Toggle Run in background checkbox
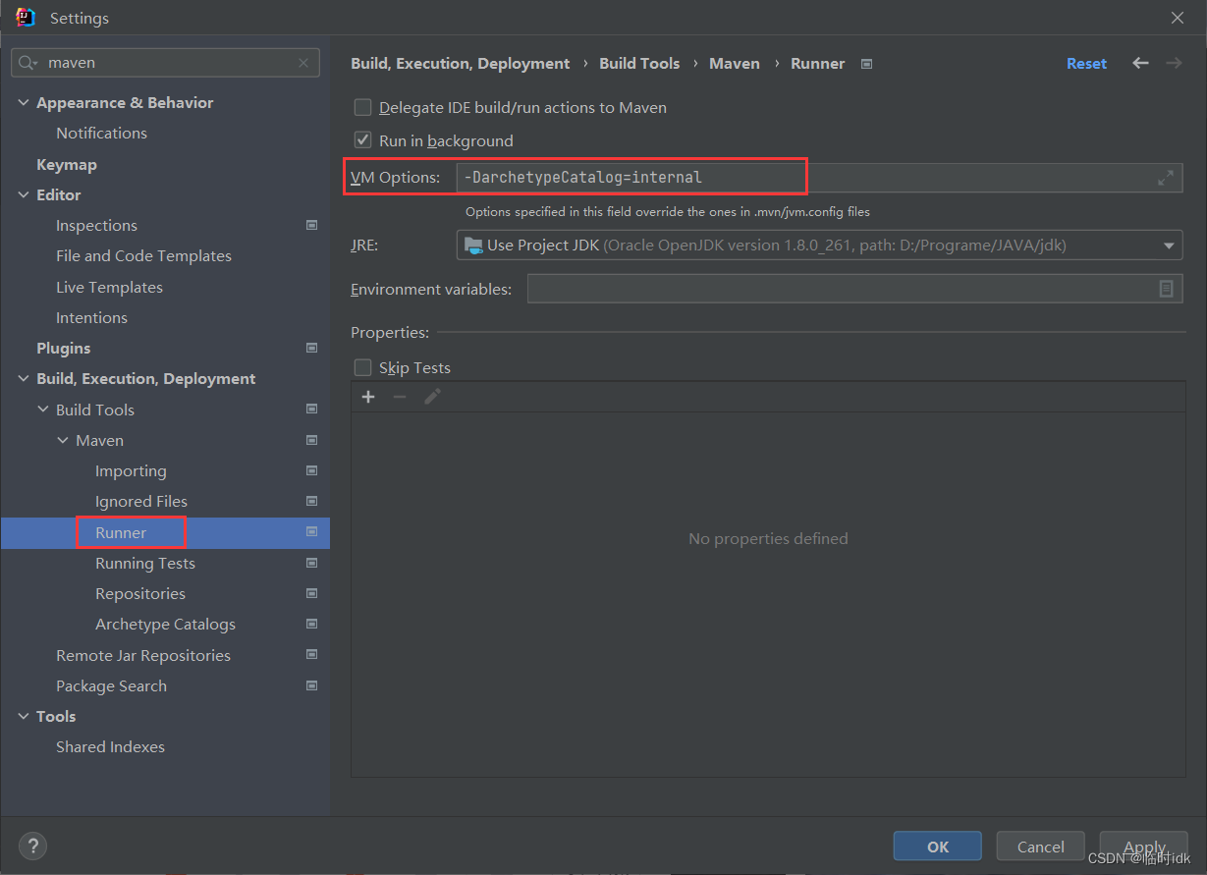 click(363, 140)
